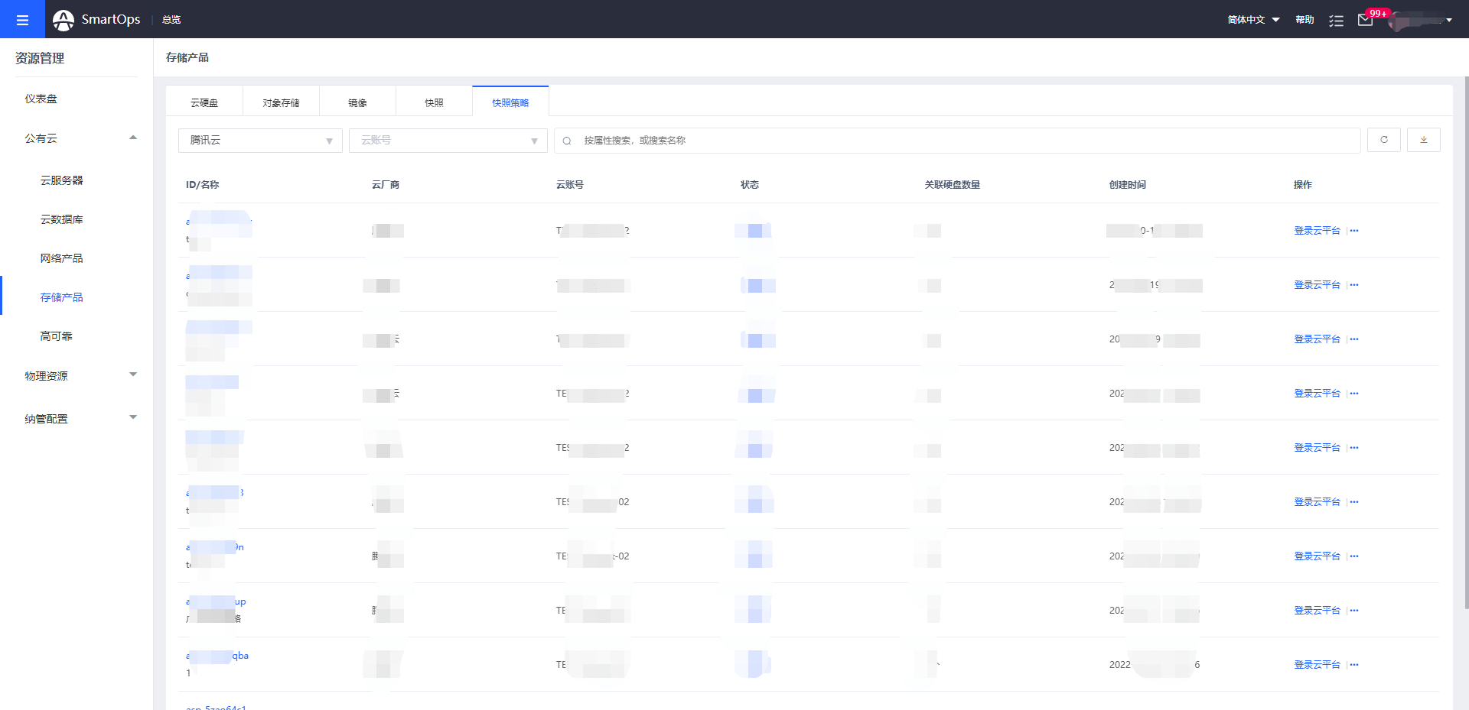Click the 创建时间 column header

coord(1128,185)
